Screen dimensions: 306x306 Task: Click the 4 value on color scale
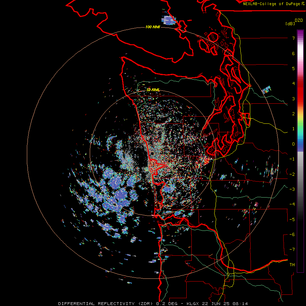(293, 84)
